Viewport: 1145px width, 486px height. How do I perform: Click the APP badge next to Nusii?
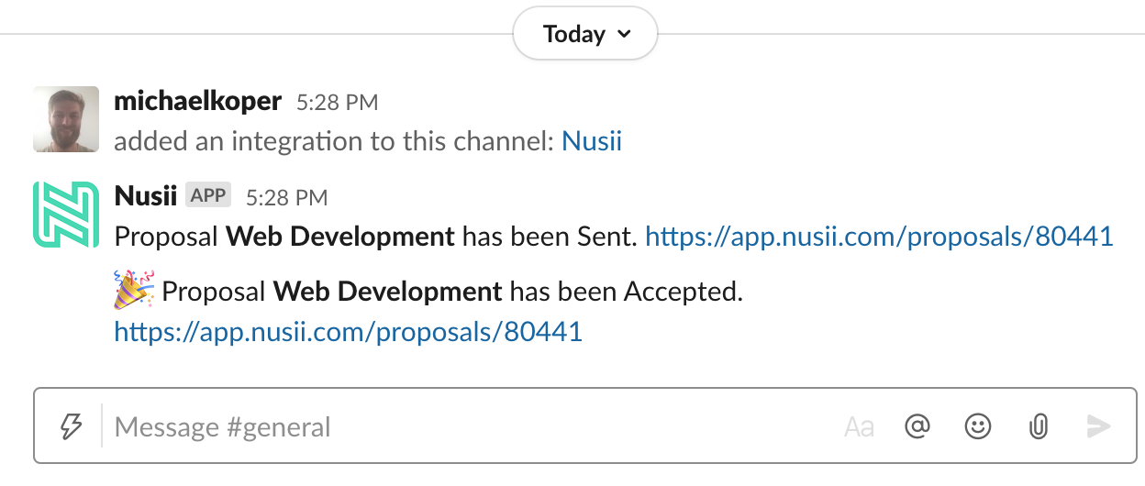[x=208, y=196]
